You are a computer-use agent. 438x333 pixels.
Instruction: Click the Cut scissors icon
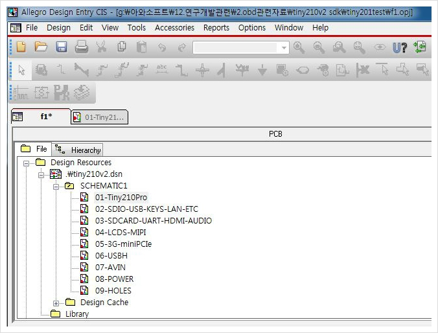tap(102, 47)
